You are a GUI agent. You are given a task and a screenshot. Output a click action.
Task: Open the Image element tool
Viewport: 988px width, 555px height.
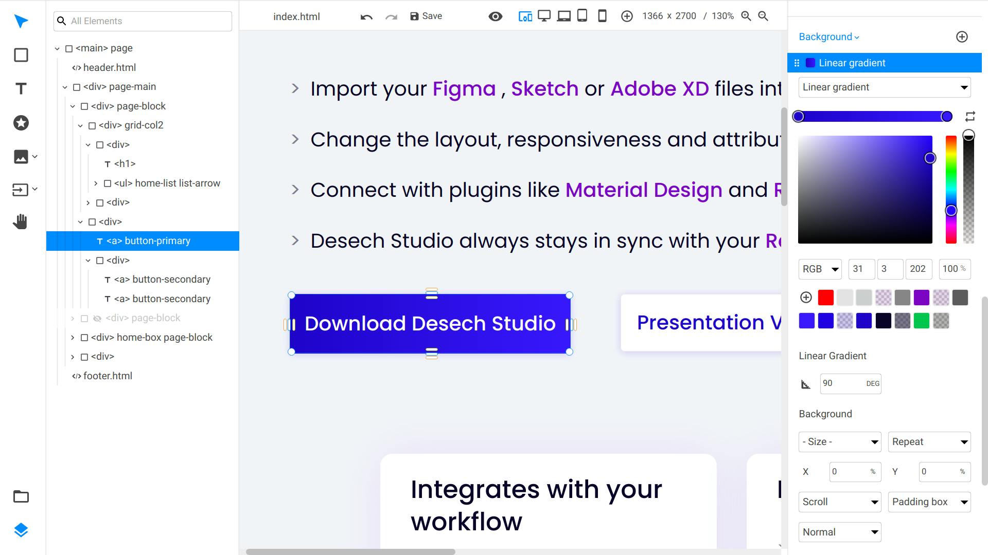21,157
